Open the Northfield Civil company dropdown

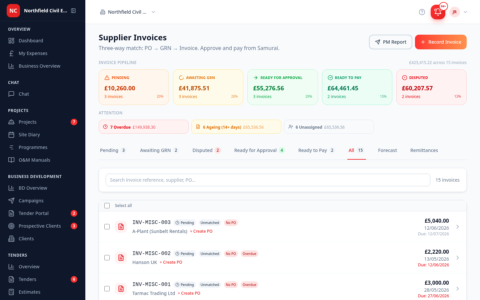pos(128,12)
